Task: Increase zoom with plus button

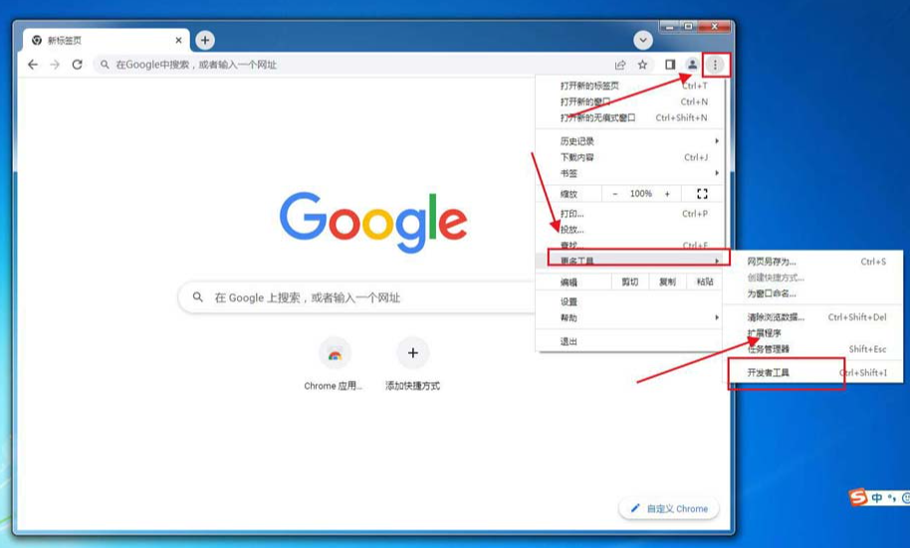Action: (x=667, y=194)
